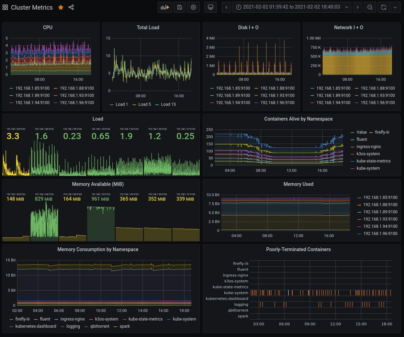Click the spark legend color line
This screenshot has width=404, height=337.
(115, 326)
